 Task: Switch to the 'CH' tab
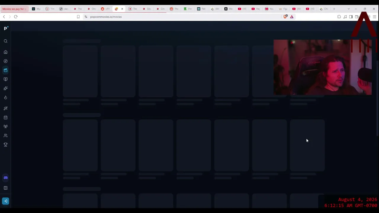(x=325, y=9)
